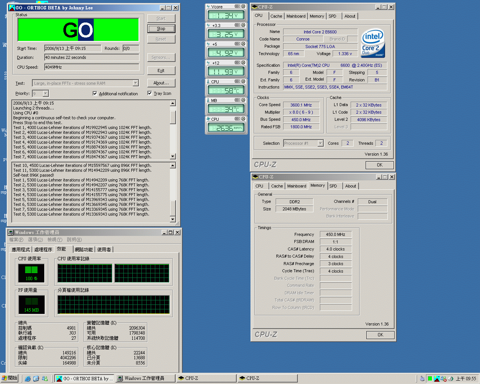Open settings icon on Vcore sensor widget

[x=237, y=6]
